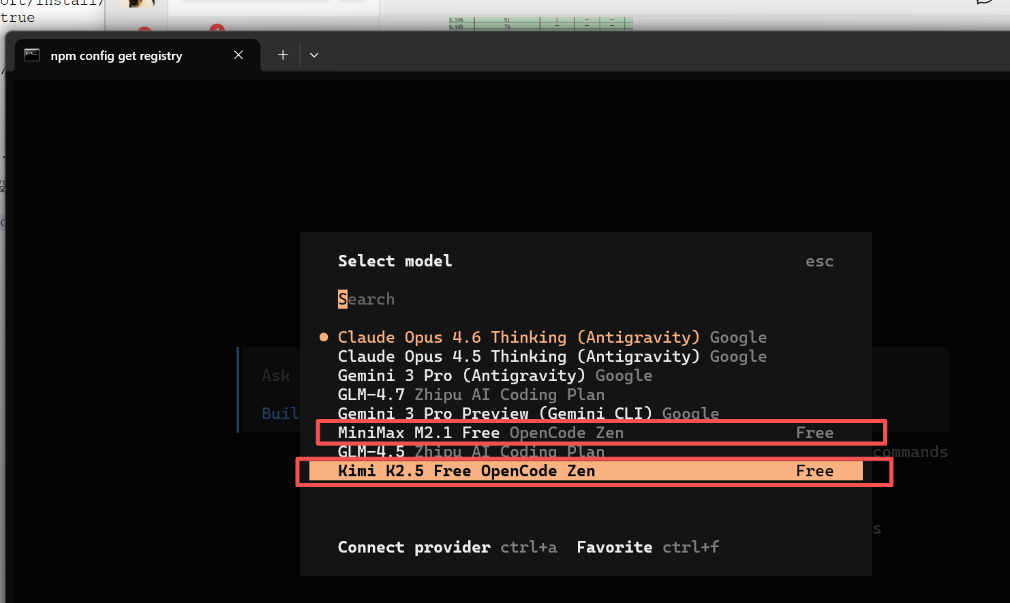This screenshot has height=603, width=1010.
Task: Open terminal profiles dropdown chevron
Action: point(314,55)
